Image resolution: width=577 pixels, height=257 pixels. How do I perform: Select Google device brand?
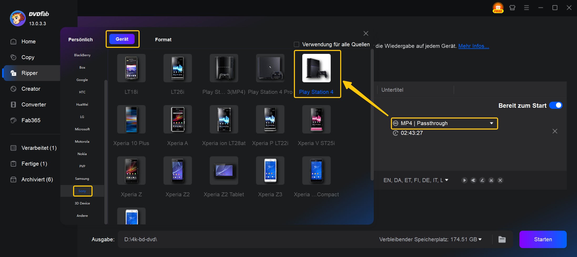pyautogui.click(x=82, y=80)
